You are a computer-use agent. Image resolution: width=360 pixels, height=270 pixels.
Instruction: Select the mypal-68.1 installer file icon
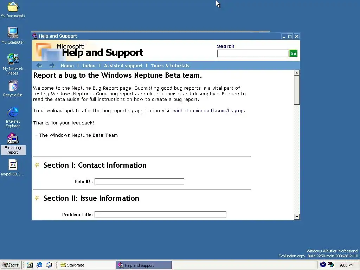point(13,168)
